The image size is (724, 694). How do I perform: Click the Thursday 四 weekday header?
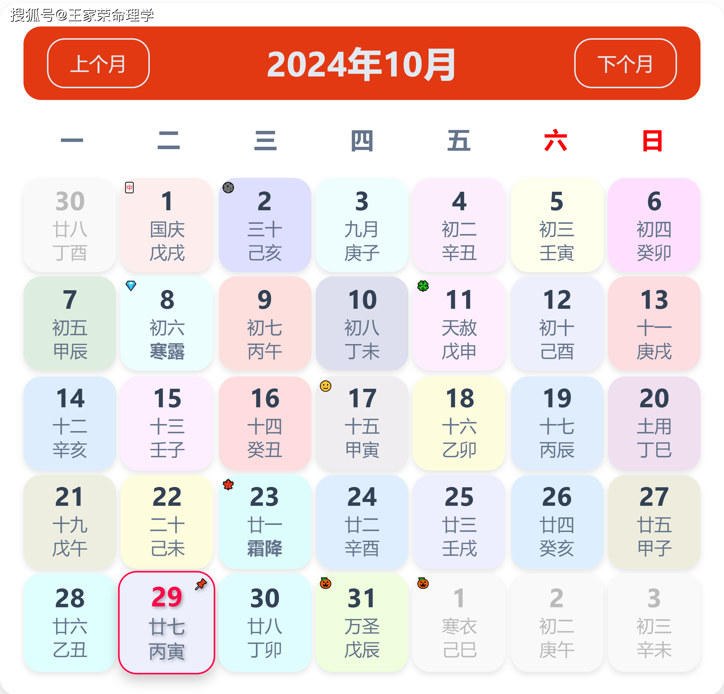click(x=362, y=141)
